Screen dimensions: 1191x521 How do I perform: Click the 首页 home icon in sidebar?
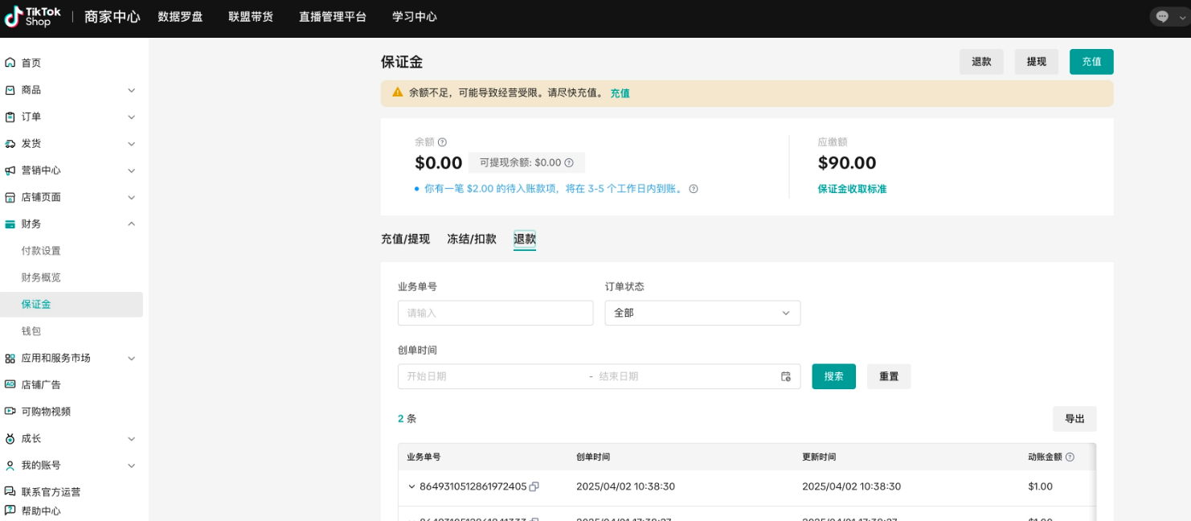click(x=10, y=62)
